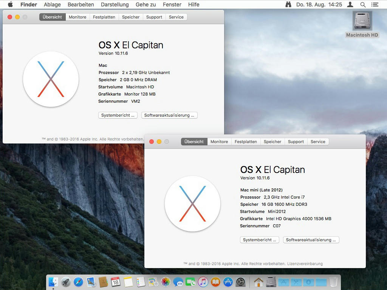Open the Fenster menu
The height and width of the screenshot is (290, 387).
(x=172, y=5)
